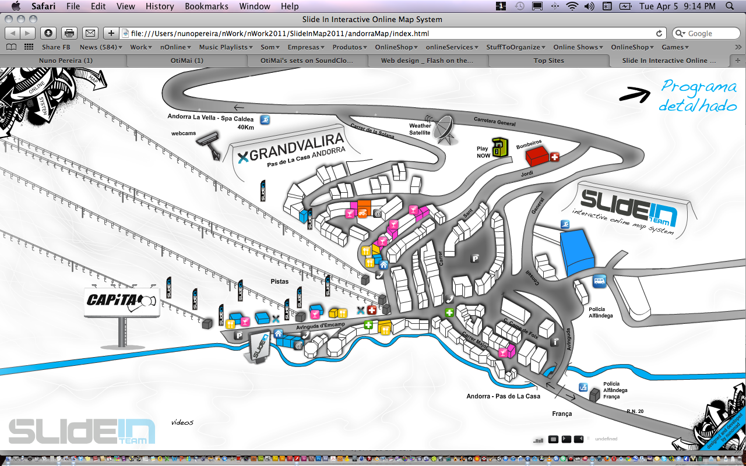746x466 pixels.
Task: Open the volume control in menu bar
Action: pos(589,6)
